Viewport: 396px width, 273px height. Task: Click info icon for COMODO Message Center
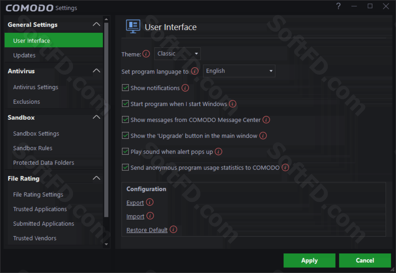point(266,120)
